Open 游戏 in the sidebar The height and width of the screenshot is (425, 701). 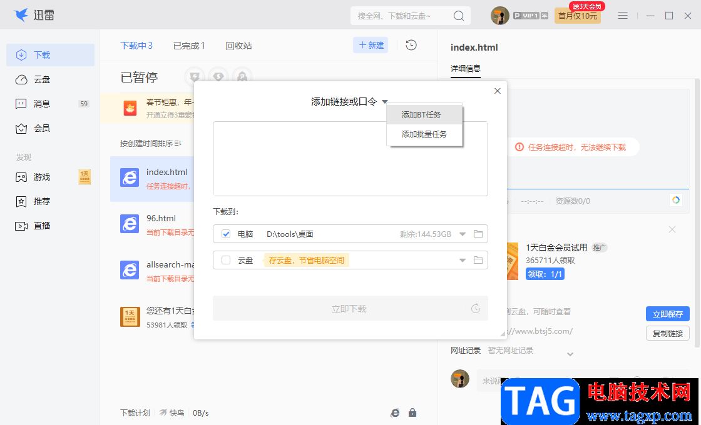[50, 177]
